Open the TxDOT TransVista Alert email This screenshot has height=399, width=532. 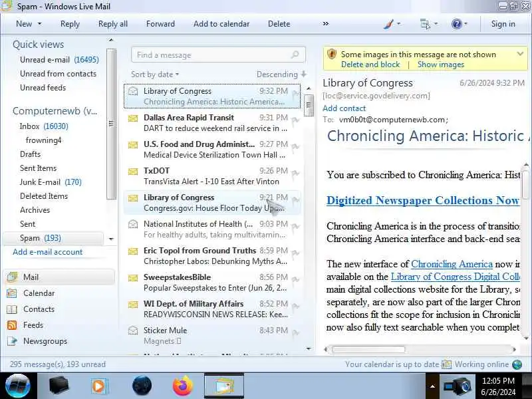(x=212, y=176)
